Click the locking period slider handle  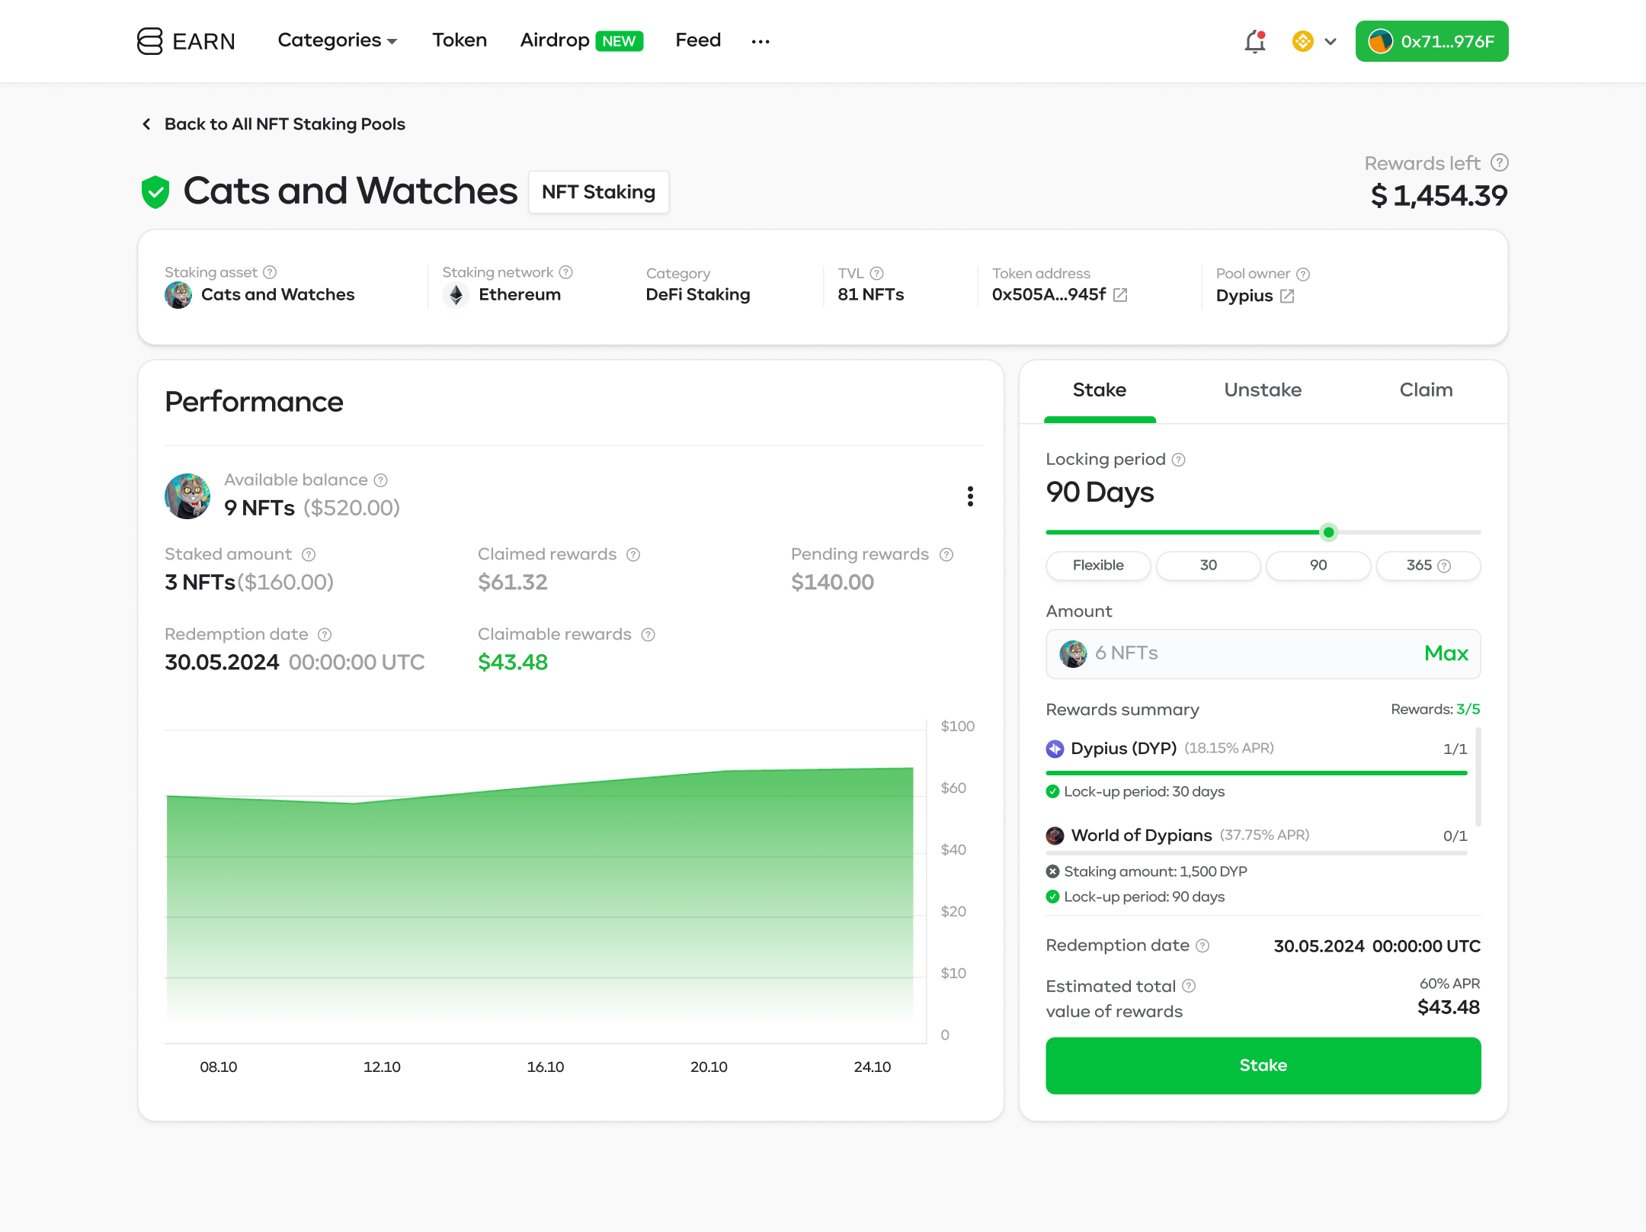[x=1328, y=532]
